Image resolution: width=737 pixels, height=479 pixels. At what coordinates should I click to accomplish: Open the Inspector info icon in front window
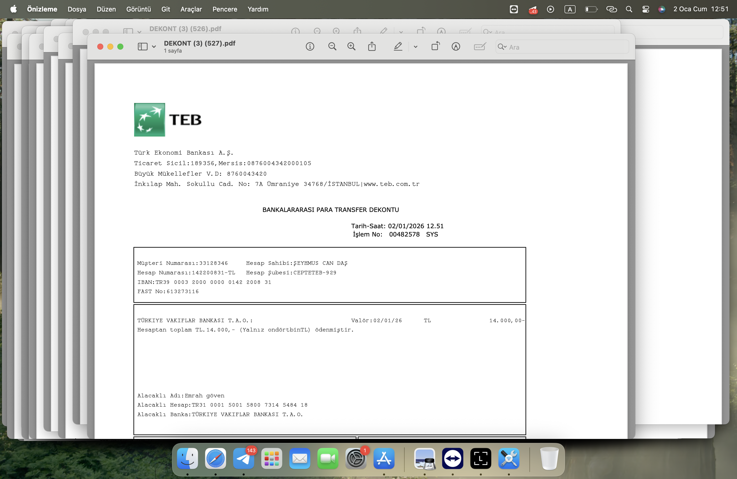(310, 47)
